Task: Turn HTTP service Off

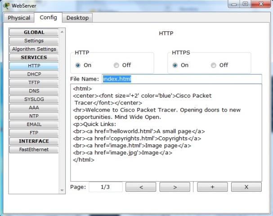Action: point(116,65)
